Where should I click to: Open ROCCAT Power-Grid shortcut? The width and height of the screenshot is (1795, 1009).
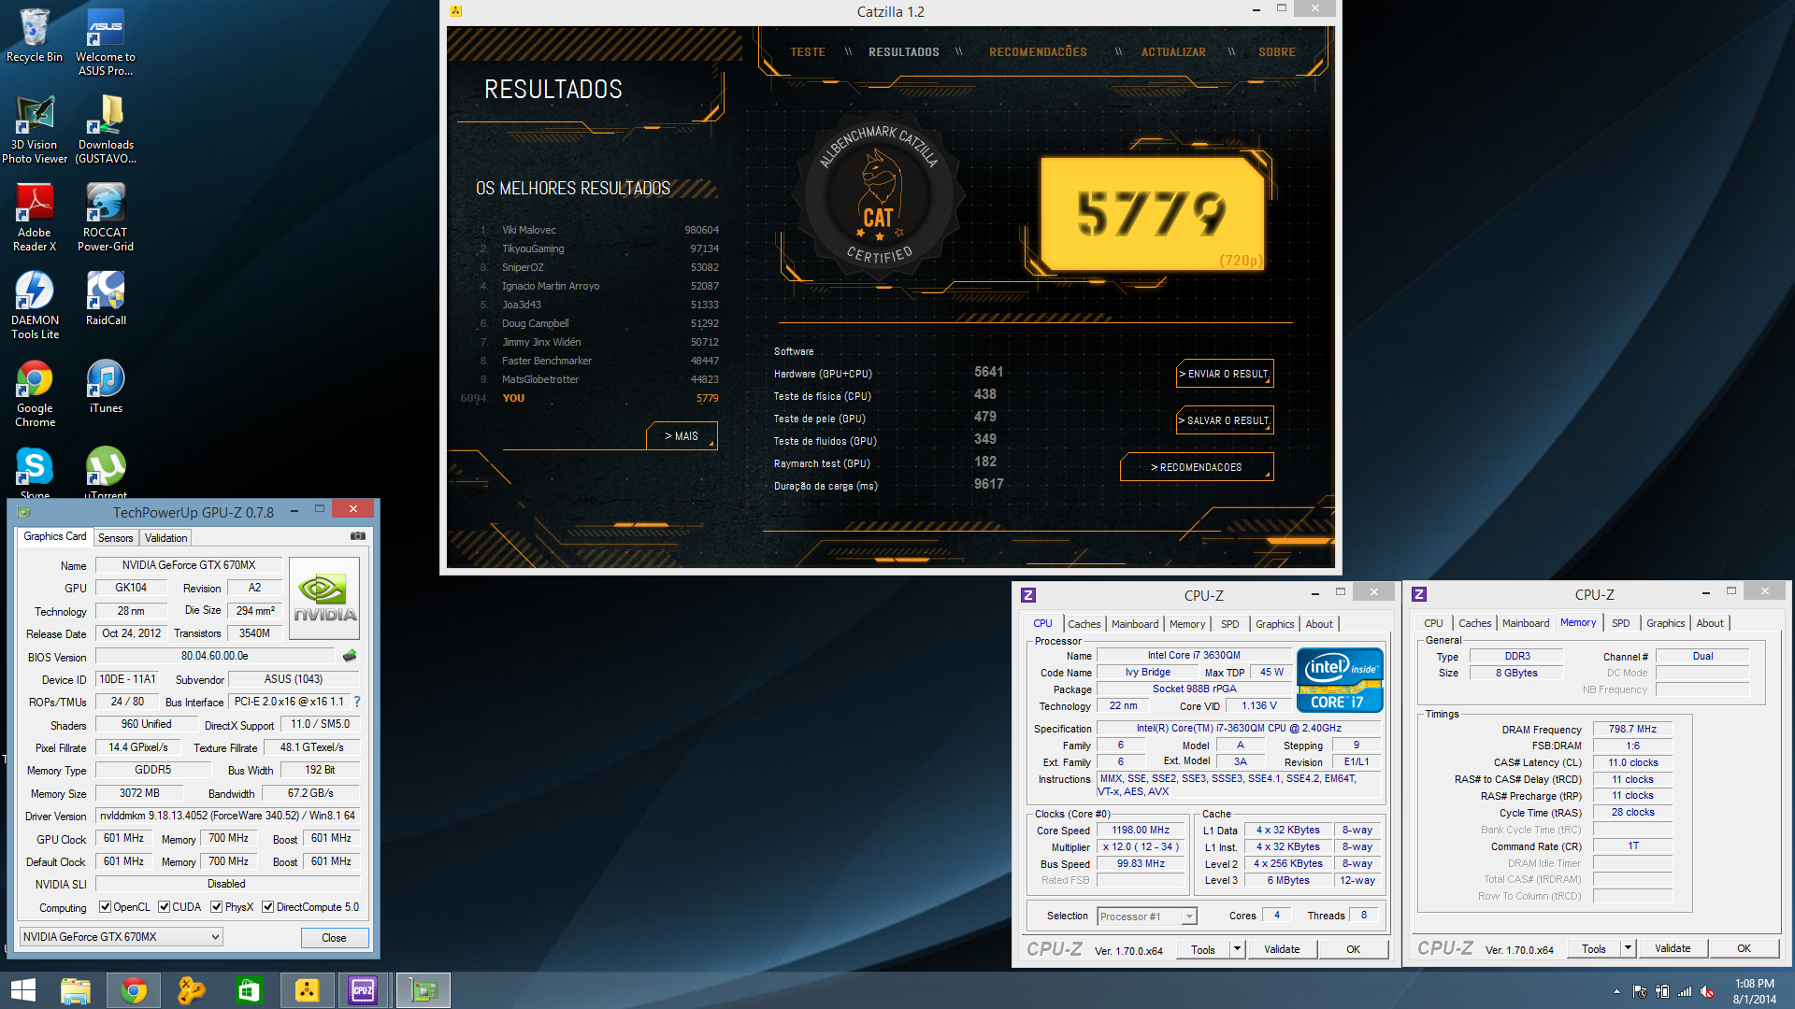click(x=106, y=217)
